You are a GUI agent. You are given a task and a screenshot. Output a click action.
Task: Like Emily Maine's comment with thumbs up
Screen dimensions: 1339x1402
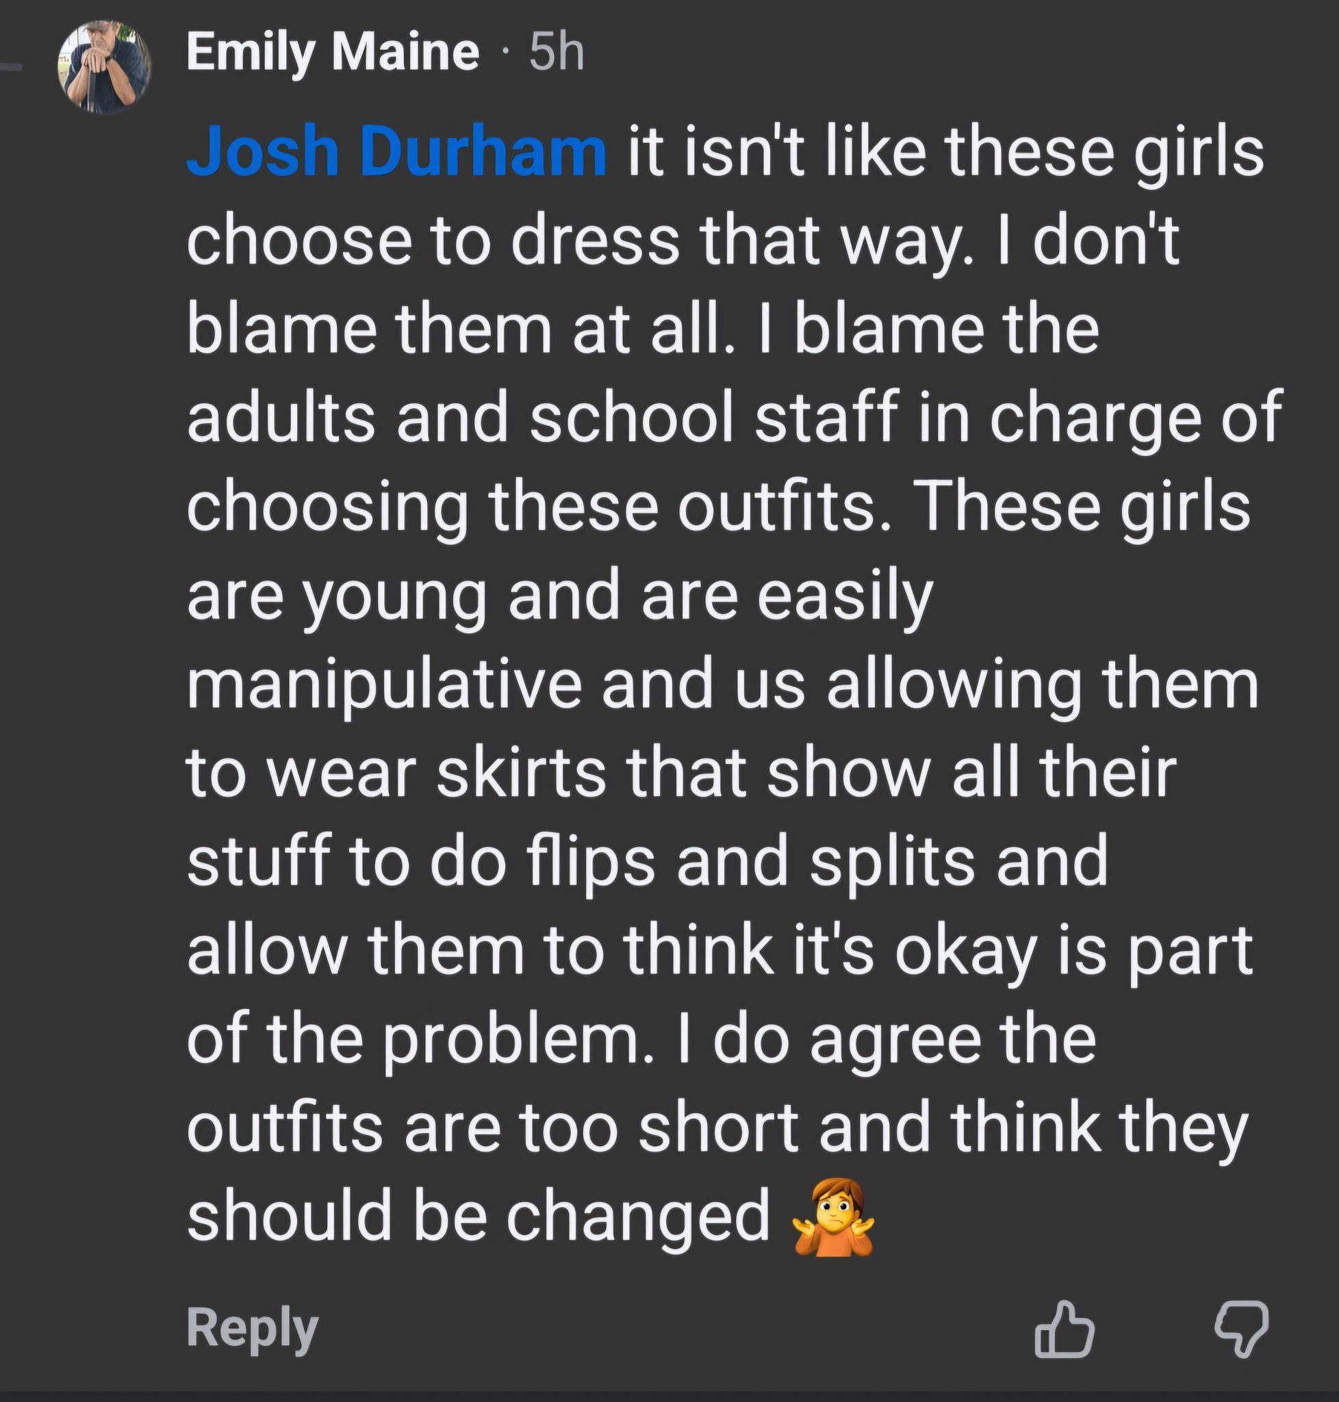tap(1064, 1329)
